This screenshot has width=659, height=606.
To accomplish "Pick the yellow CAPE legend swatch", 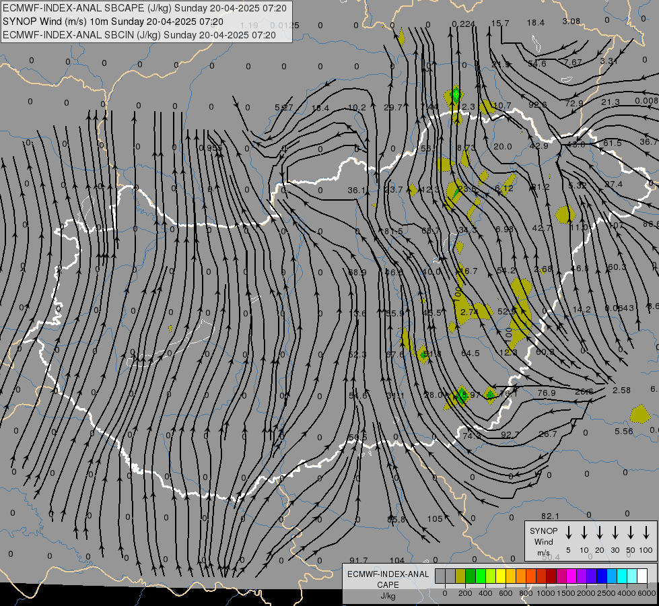I will [501, 576].
